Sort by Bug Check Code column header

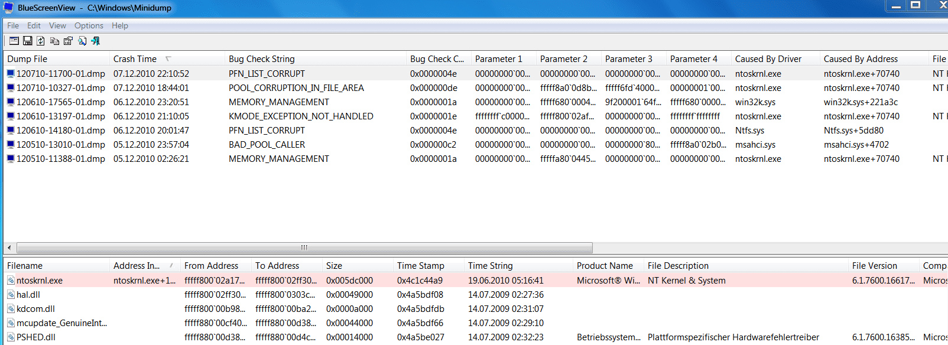439,59
